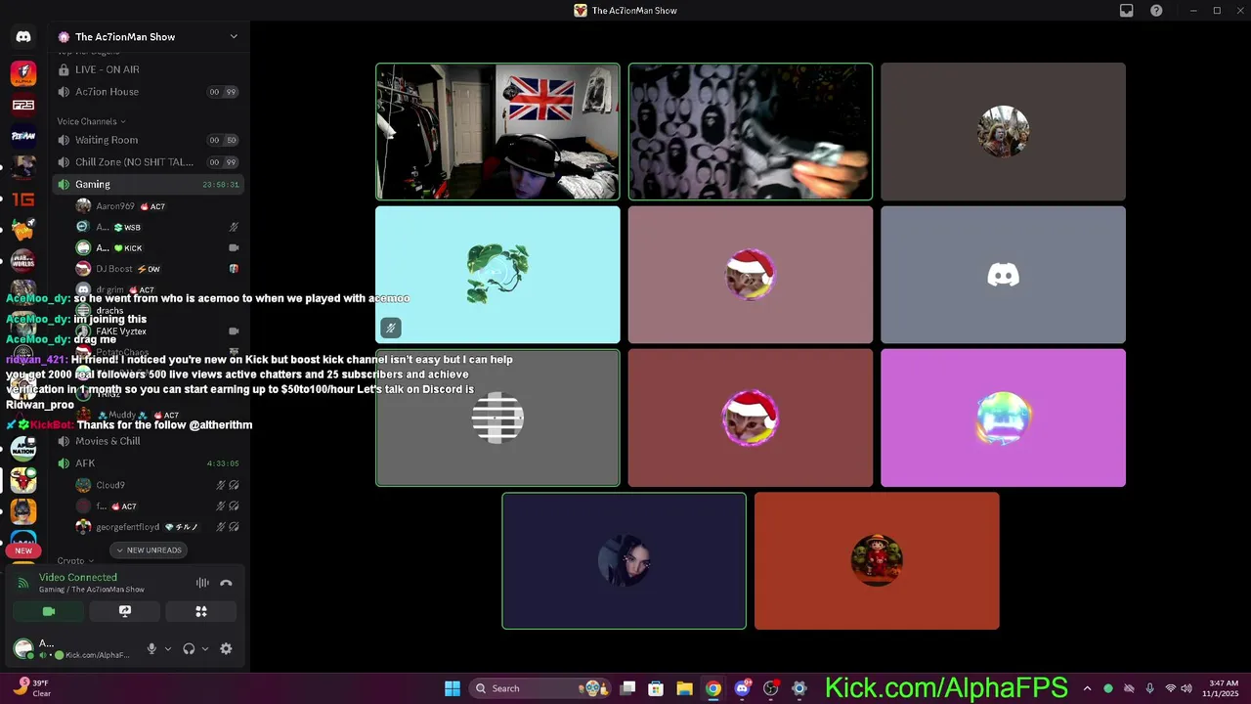
Task: Jump to NEW UNREADS in channel list
Action: (149, 550)
